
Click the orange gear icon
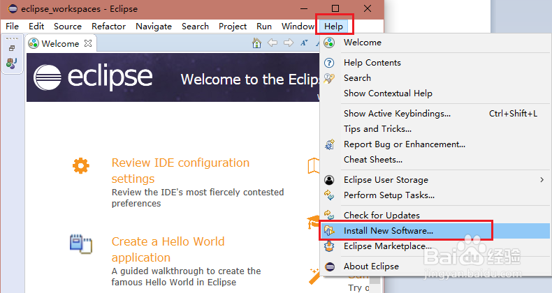[81, 165]
